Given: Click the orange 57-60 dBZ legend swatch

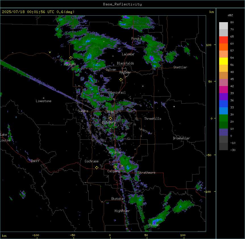Looking at the screenshot, I should point(223,47).
